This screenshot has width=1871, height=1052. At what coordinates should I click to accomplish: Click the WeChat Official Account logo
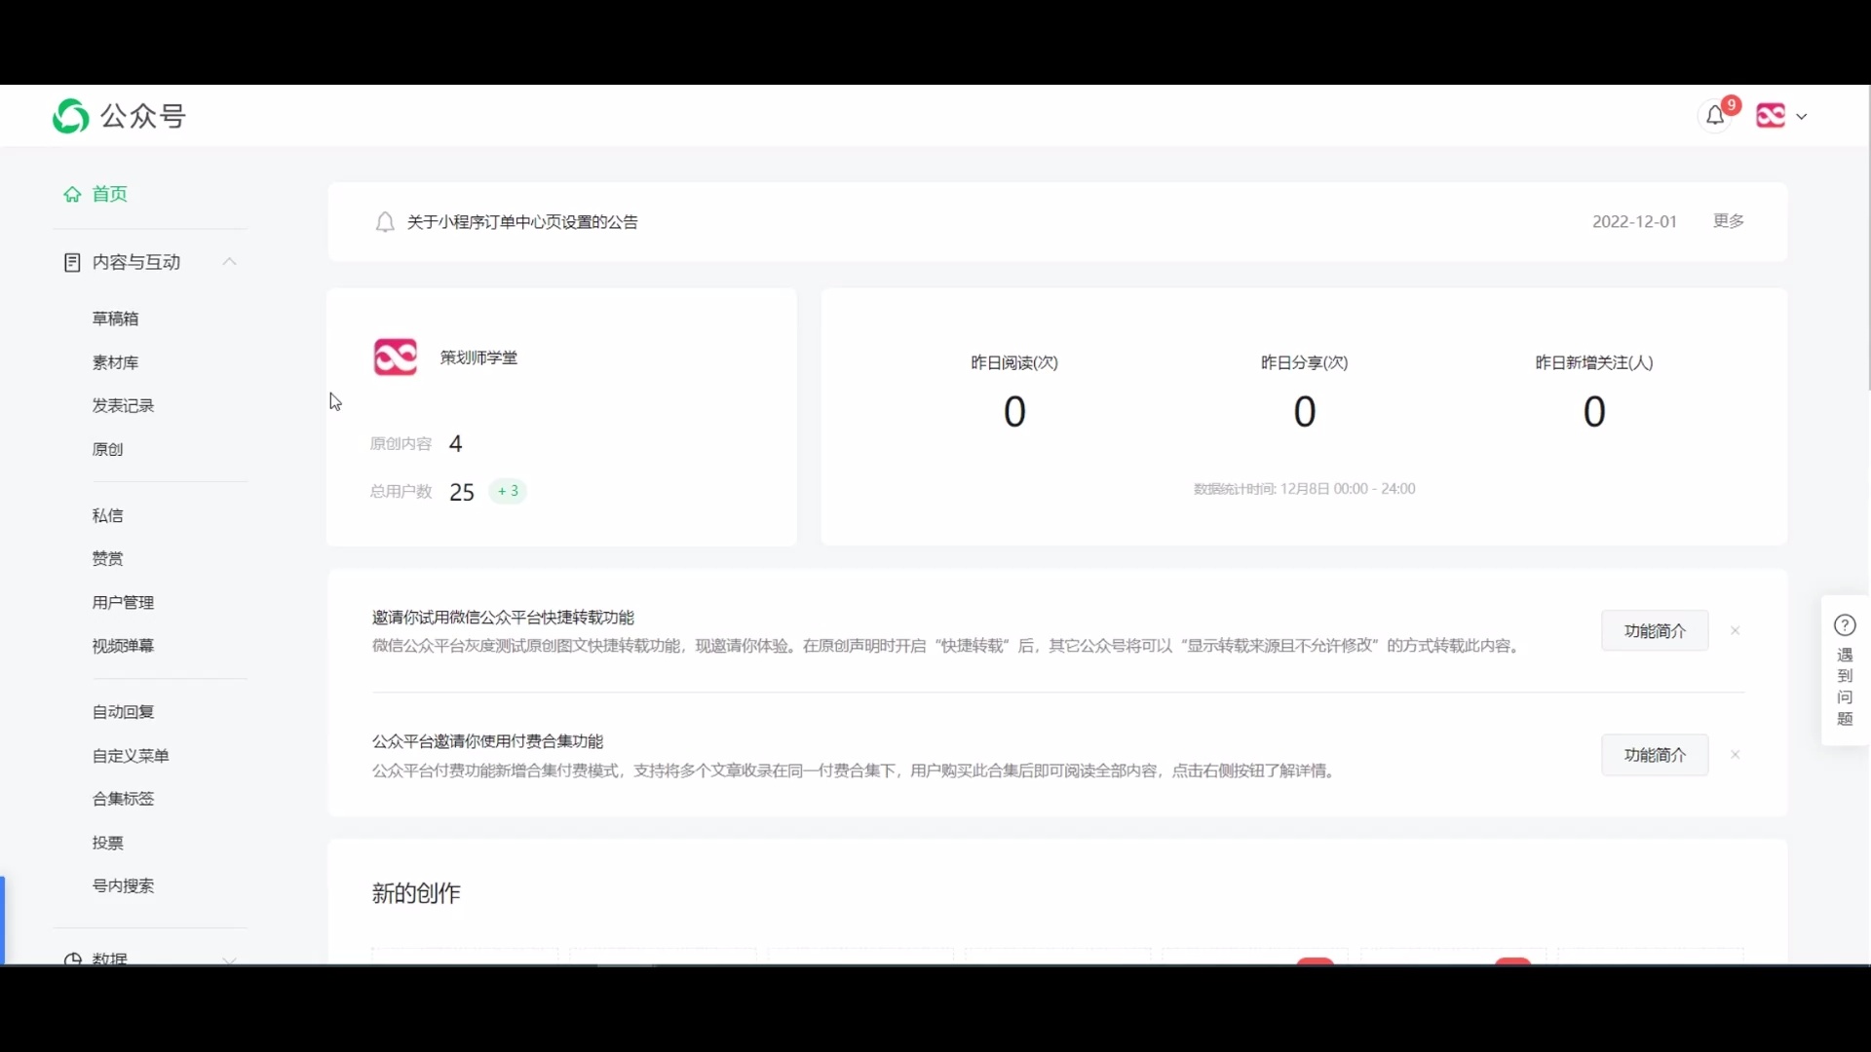click(70, 117)
